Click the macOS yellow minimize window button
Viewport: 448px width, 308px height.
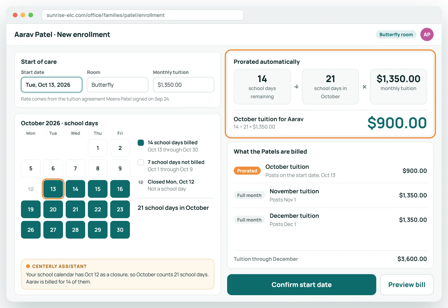click(23, 15)
